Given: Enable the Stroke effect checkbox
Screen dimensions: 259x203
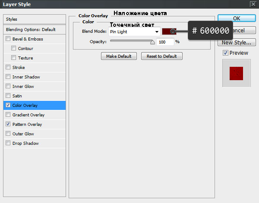Looking at the screenshot, I should (8, 67).
